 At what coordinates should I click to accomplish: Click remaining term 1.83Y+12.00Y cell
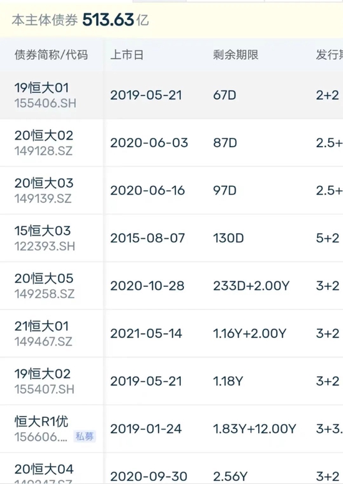[254, 428]
